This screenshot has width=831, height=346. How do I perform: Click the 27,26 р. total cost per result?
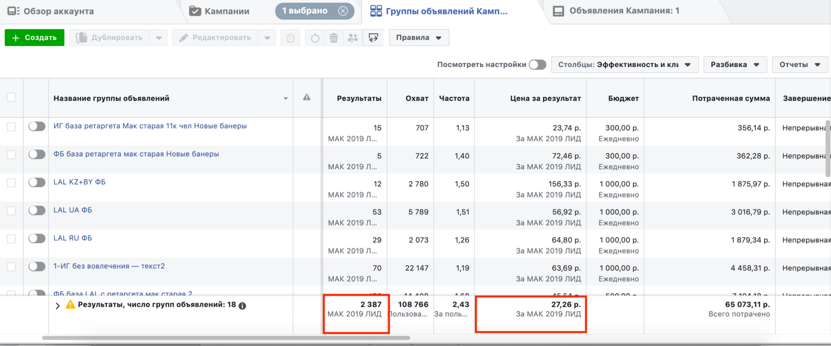[x=566, y=304]
